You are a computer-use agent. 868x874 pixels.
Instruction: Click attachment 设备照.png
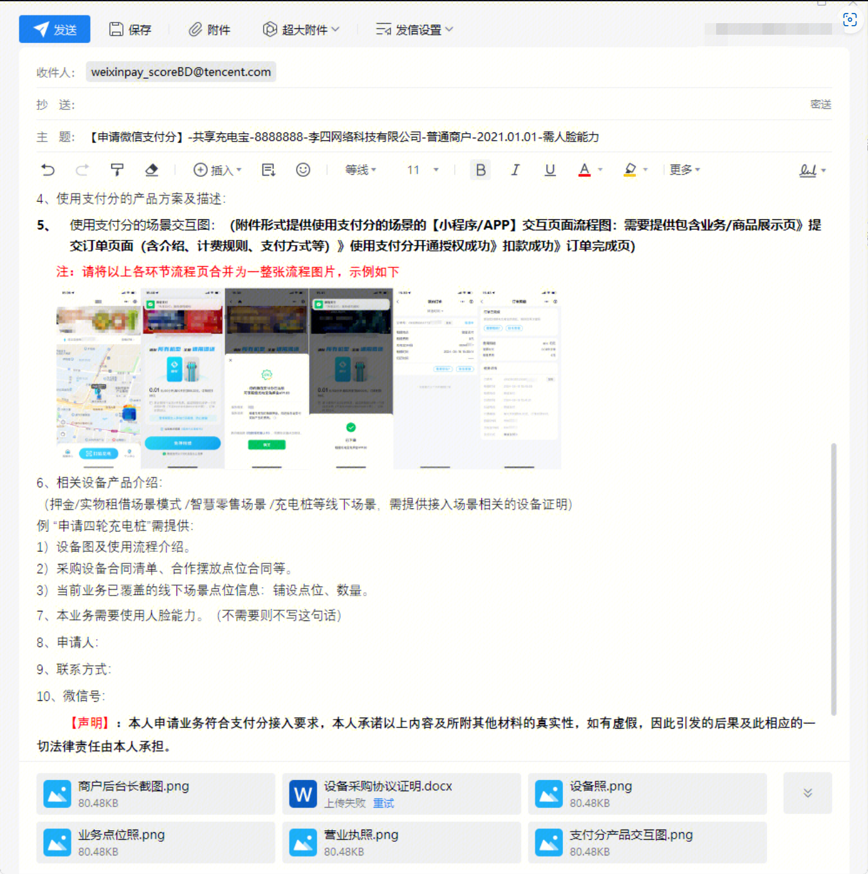(647, 794)
